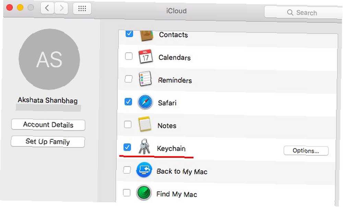Click the Search field
343x207 pixels.
[x=303, y=12]
